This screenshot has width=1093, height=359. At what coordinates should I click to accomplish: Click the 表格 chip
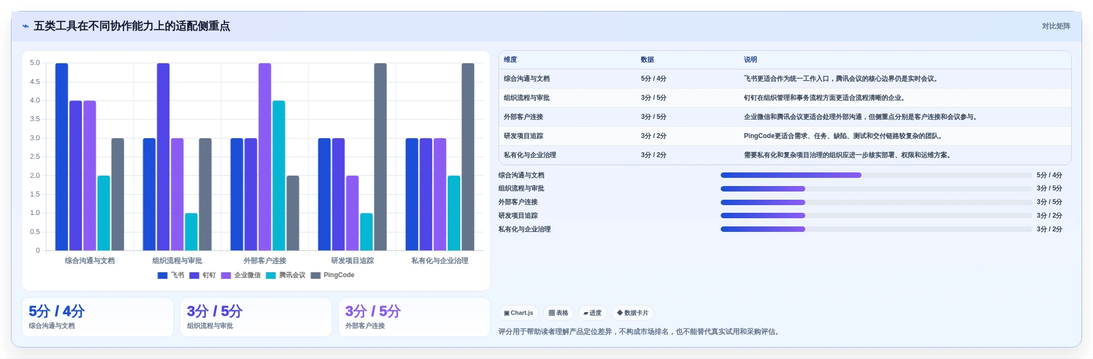point(559,313)
